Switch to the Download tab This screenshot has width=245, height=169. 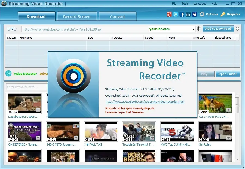coord(36,16)
